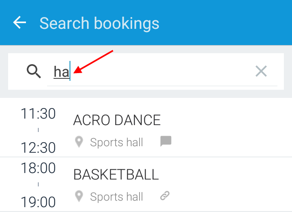The height and width of the screenshot is (212, 292).
Task: Click the 11:30 start time
Action: click(x=38, y=114)
